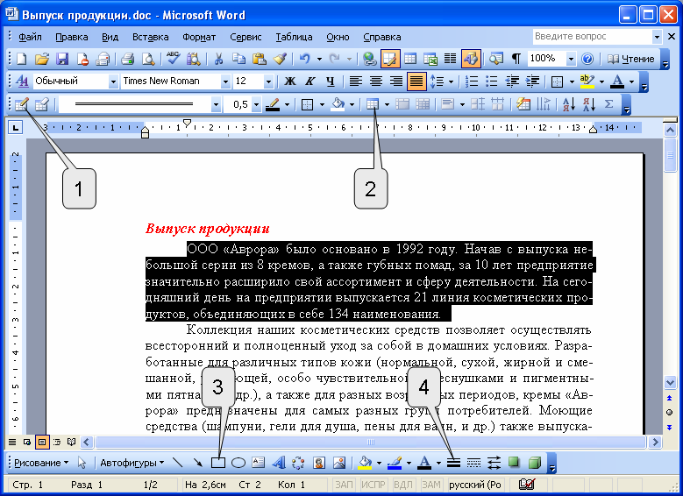The width and height of the screenshot is (683, 496).
Task: Apply the font color A on formatting toolbar
Action: pos(617,81)
